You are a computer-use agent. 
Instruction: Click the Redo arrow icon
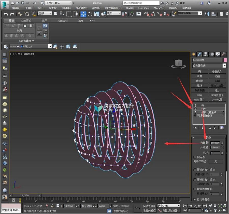tap(12, 14)
